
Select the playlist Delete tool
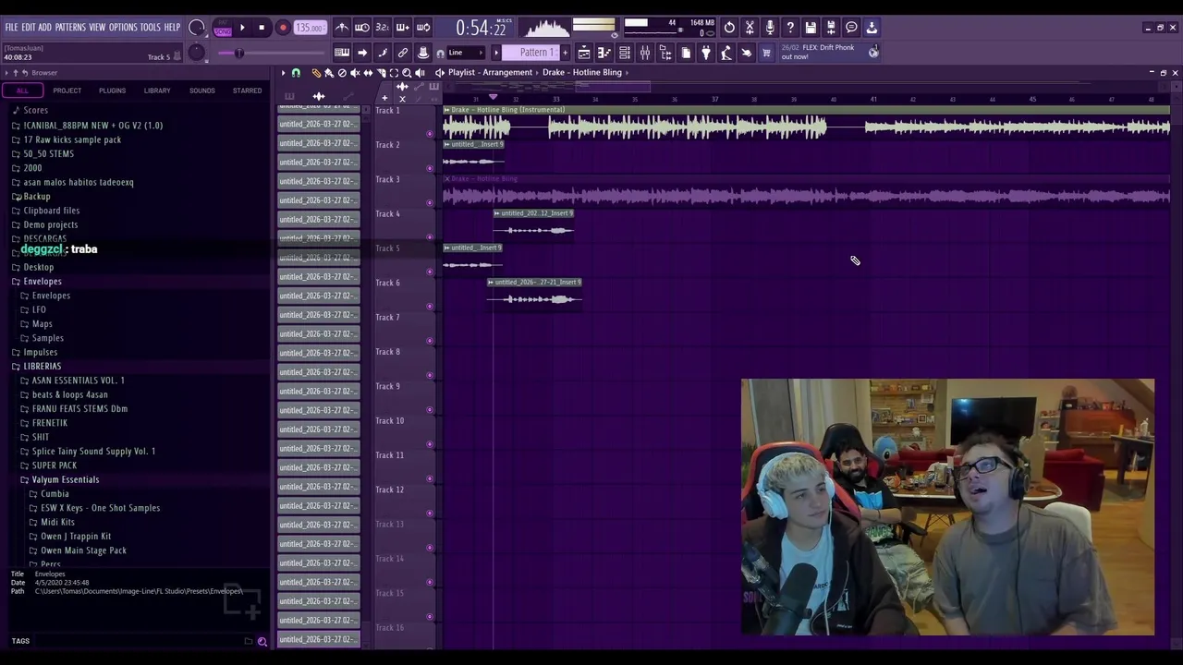(x=342, y=73)
